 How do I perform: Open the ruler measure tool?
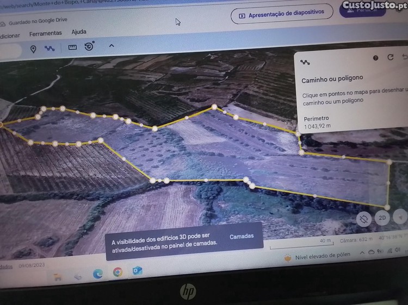point(72,47)
